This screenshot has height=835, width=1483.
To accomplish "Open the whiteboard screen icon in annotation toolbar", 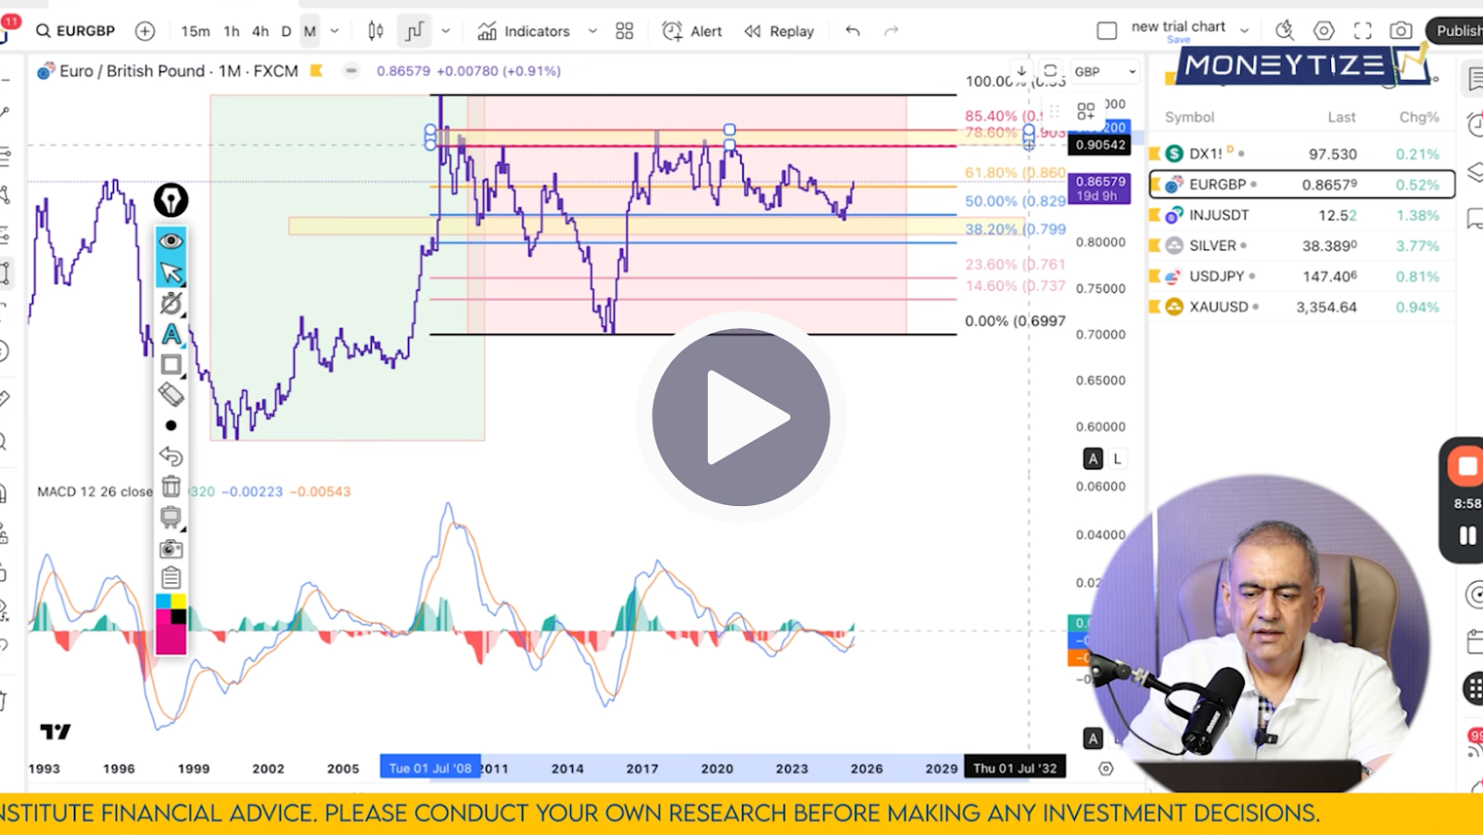I will (x=171, y=517).
